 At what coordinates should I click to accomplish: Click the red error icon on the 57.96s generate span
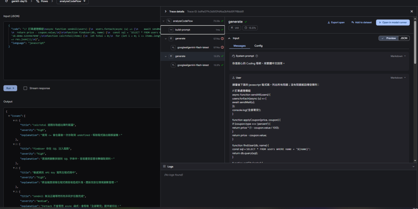coord(222,38)
